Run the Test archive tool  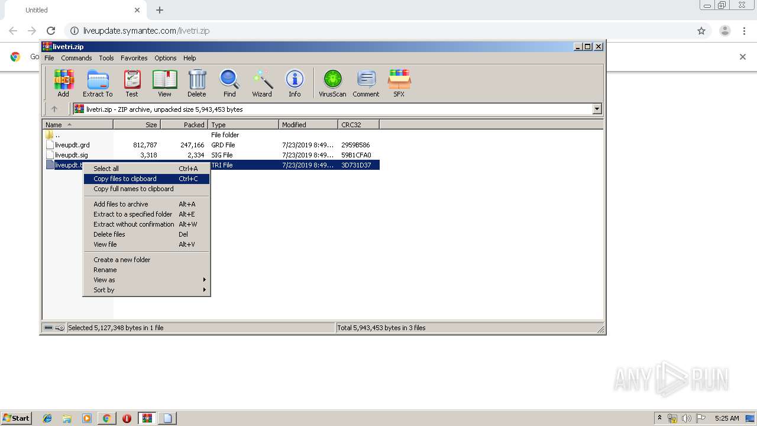pyautogui.click(x=132, y=83)
